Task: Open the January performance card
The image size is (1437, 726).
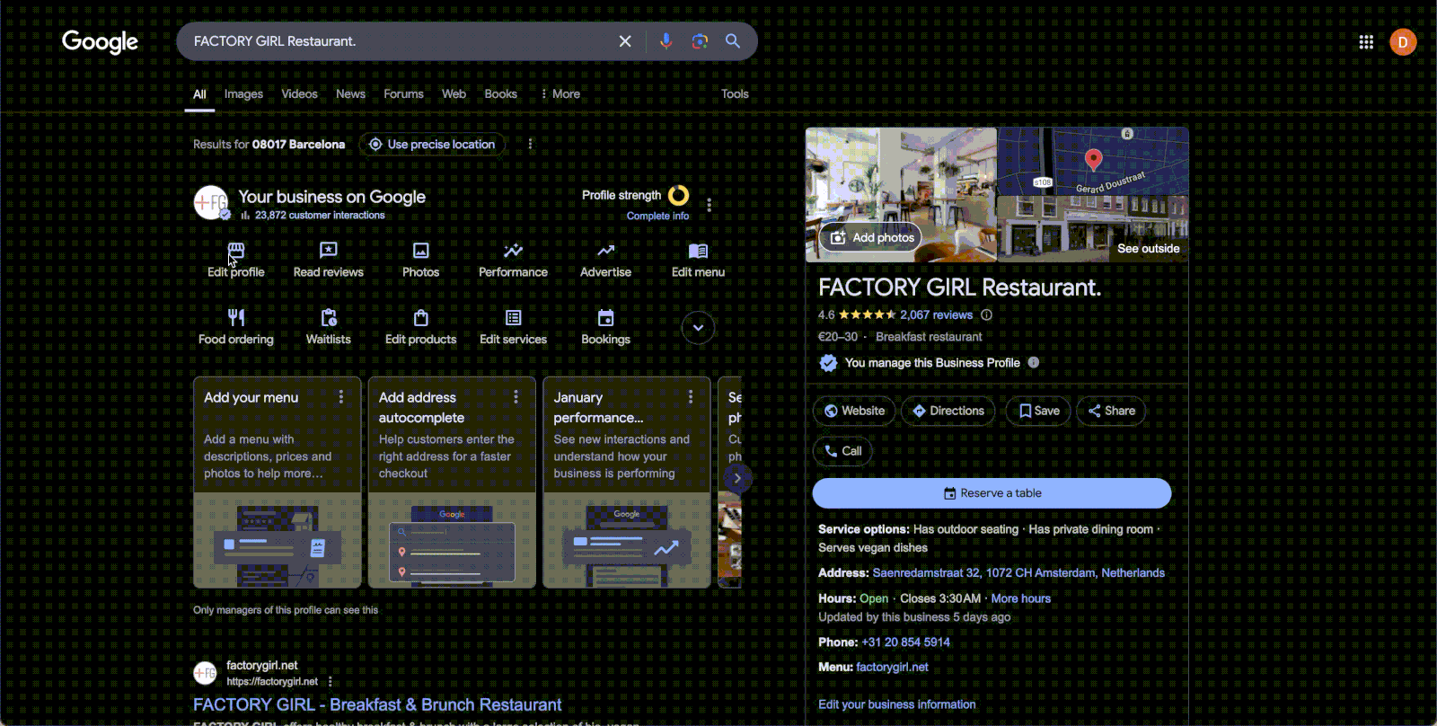Action: (627, 483)
